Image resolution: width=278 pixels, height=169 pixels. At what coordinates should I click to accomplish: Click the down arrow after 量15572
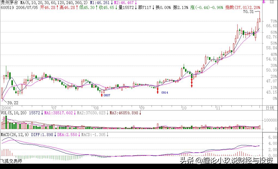(136, 8)
